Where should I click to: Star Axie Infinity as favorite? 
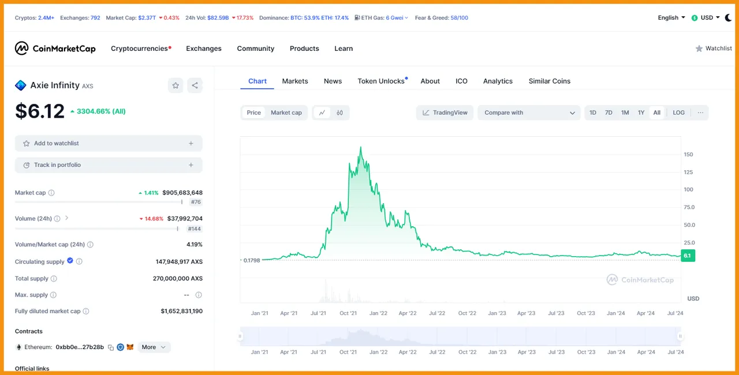(x=176, y=85)
